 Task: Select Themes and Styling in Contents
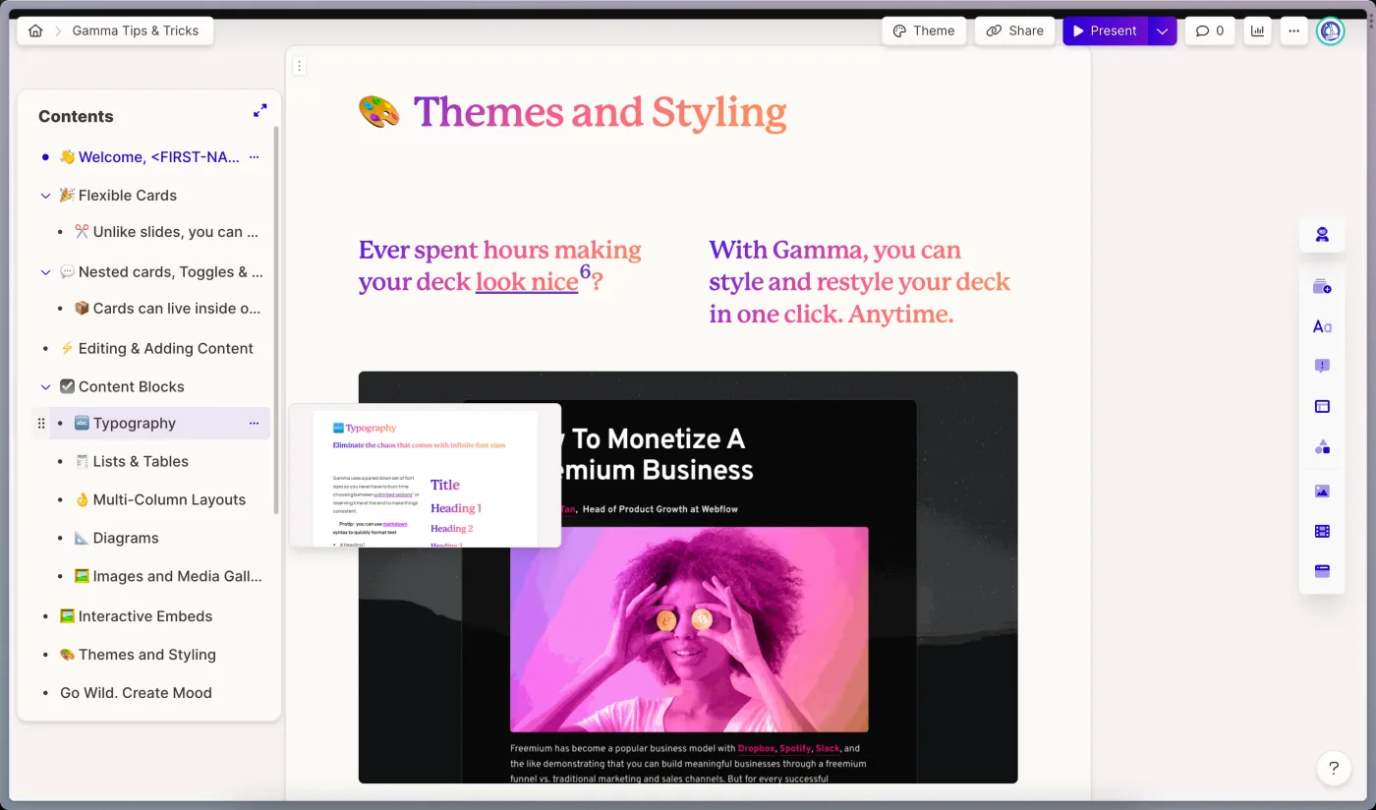coord(138,655)
